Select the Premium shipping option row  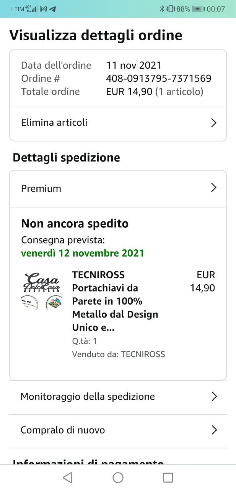click(118, 189)
